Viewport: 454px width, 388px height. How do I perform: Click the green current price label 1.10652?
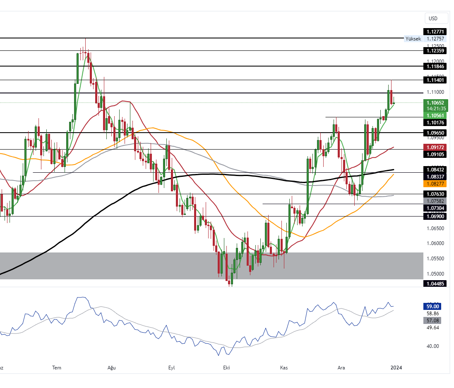(435, 102)
